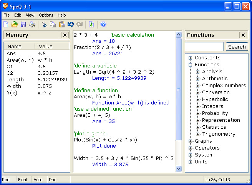Expand the Constants tree node

click(190, 58)
